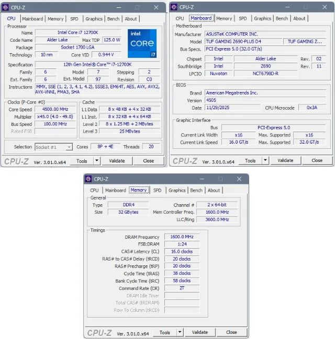Click the Intel Core i7 logo badge
335x339 pixels.
point(142,43)
